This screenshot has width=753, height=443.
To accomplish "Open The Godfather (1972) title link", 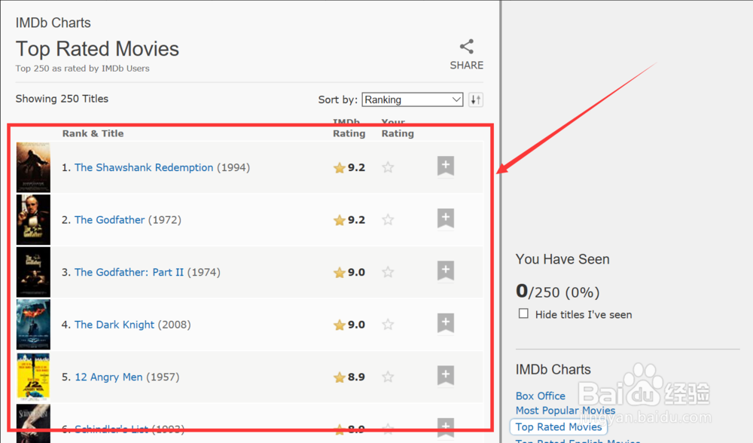I will (109, 219).
